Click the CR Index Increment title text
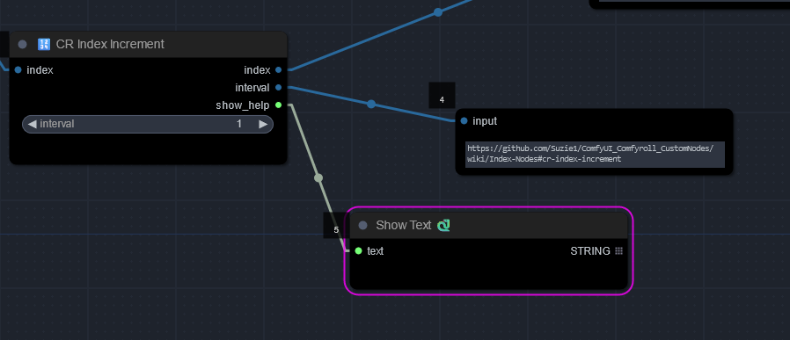The height and width of the screenshot is (340, 790). (110, 44)
